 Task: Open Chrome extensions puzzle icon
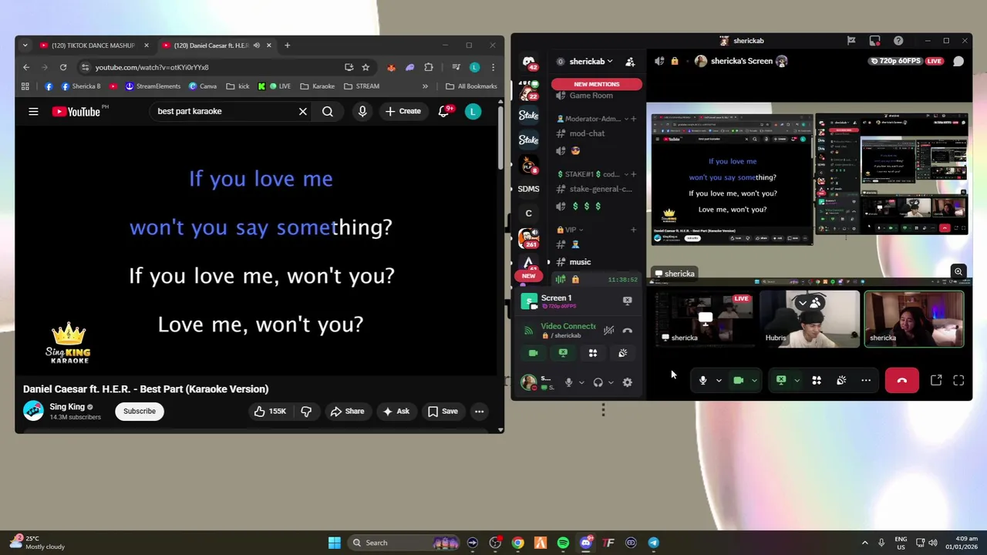coord(429,67)
